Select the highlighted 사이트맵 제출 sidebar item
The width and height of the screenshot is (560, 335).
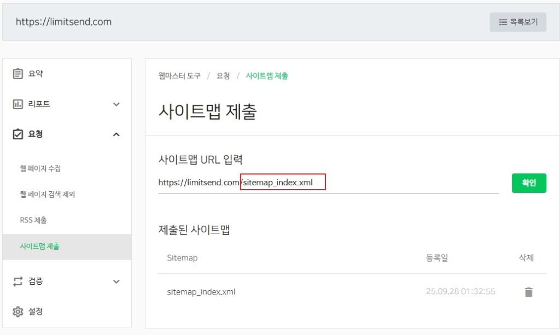coord(40,246)
